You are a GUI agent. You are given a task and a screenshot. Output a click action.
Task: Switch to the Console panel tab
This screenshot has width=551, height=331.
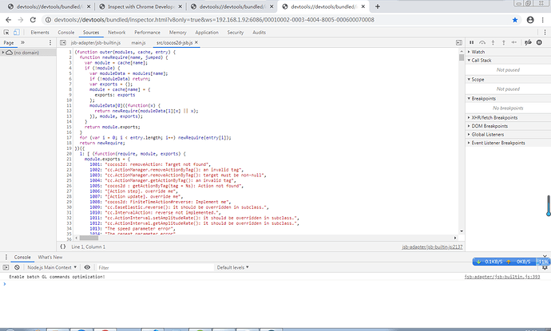66,32
